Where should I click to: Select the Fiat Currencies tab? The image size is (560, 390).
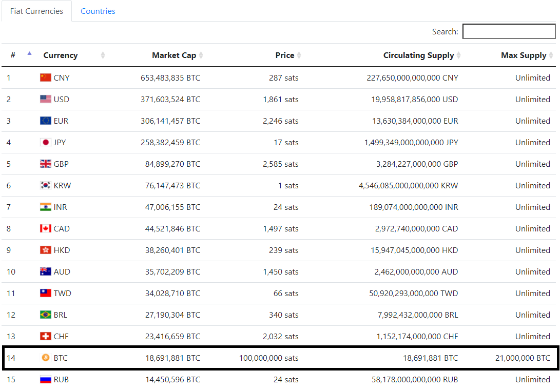point(36,11)
